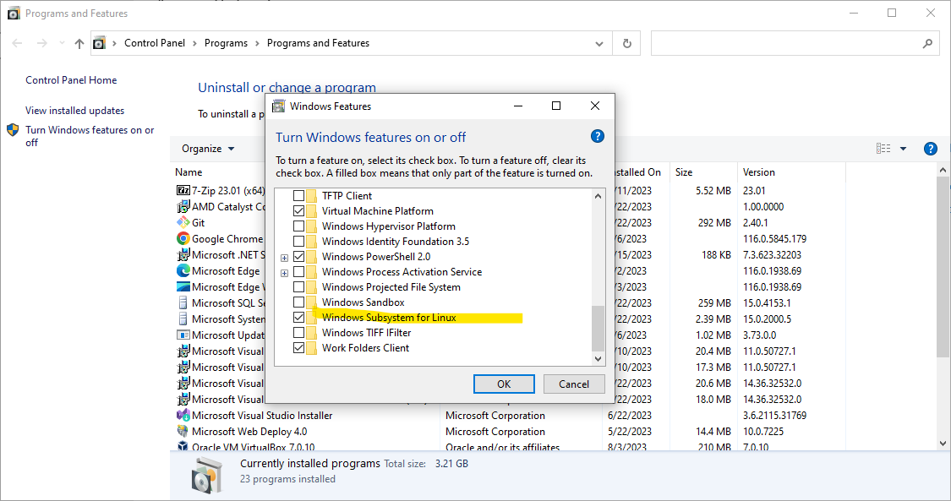Open help in Programs and Features toolbar
The height and width of the screenshot is (501, 951).
tap(931, 149)
